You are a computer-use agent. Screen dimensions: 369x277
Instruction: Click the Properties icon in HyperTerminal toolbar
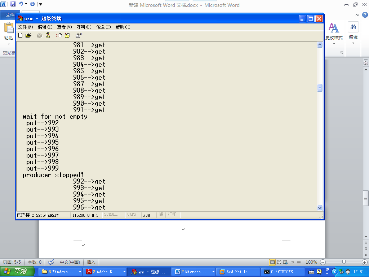tap(78, 35)
